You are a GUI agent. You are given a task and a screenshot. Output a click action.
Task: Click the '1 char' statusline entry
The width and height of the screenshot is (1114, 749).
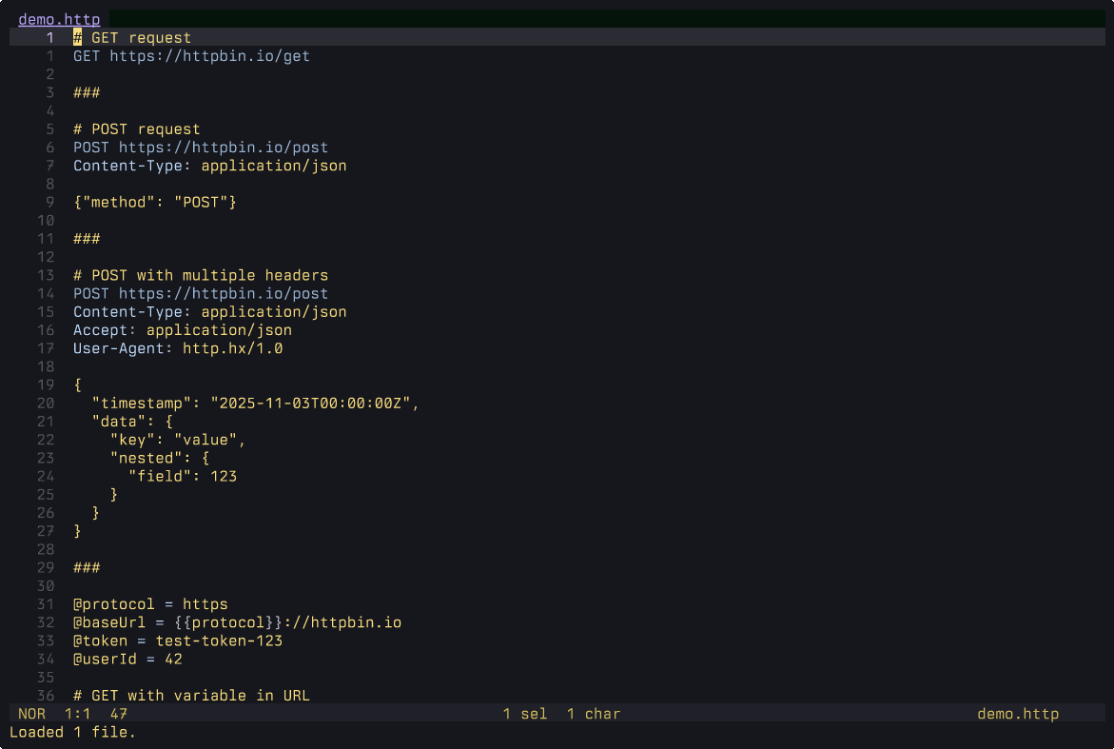click(594, 714)
